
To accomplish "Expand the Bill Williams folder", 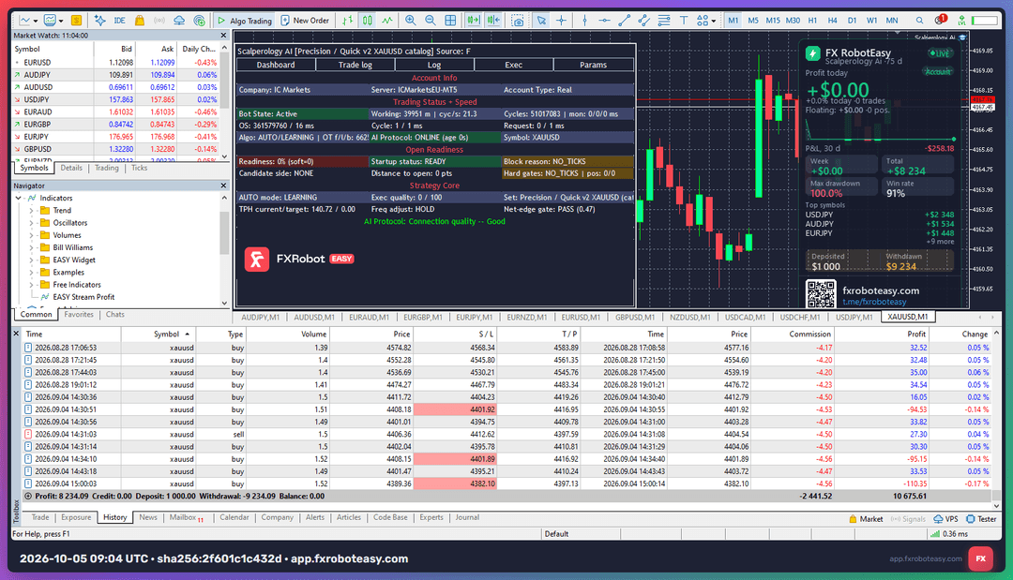I will (31, 247).
